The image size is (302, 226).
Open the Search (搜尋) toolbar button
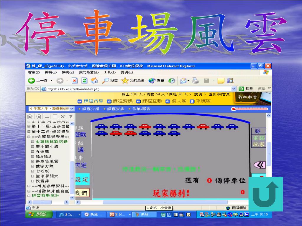[x=110, y=81]
